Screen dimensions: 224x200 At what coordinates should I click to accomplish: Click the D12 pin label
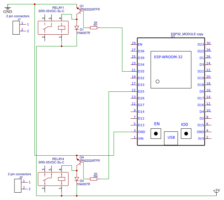click(141, 118)
